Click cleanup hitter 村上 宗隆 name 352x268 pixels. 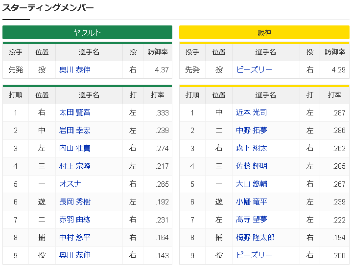pyautogui.click(x=75, y=166)
